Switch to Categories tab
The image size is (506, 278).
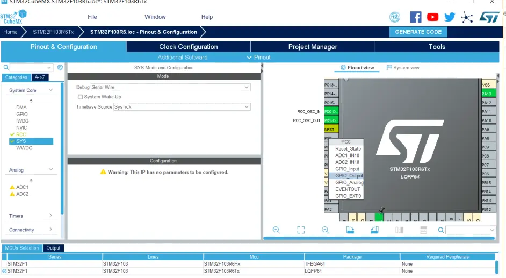[16, 77]
